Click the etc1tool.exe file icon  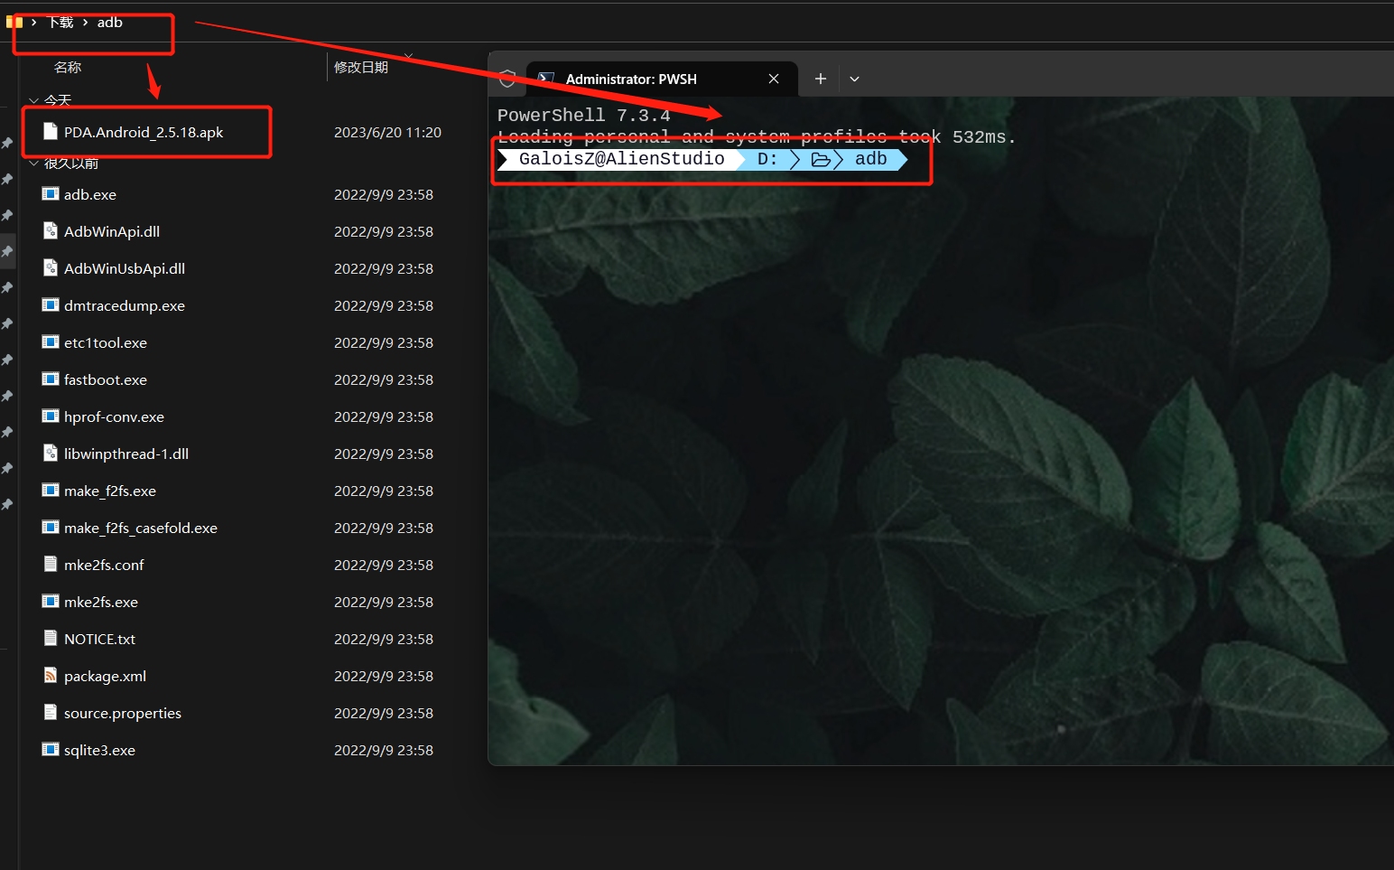51,341
